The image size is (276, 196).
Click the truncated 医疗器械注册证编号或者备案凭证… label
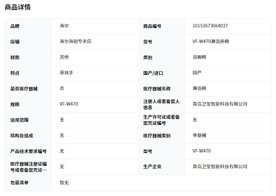tap(29, 167)
